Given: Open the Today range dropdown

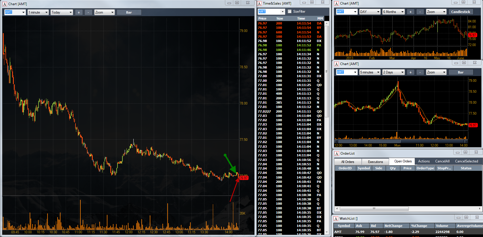Looking at the screenshot, I should click(62, 12).
